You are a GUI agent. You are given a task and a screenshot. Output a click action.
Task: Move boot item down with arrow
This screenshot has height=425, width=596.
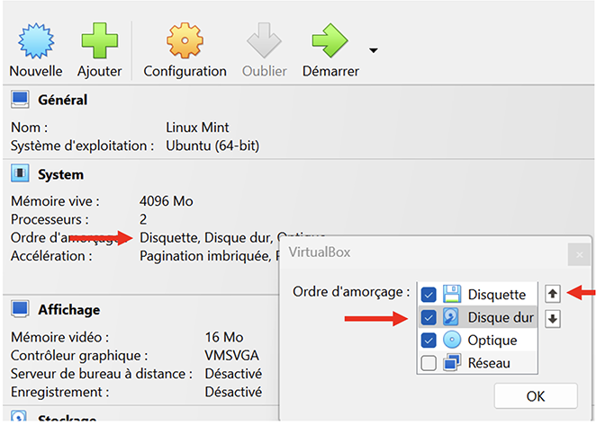(554, 318)
